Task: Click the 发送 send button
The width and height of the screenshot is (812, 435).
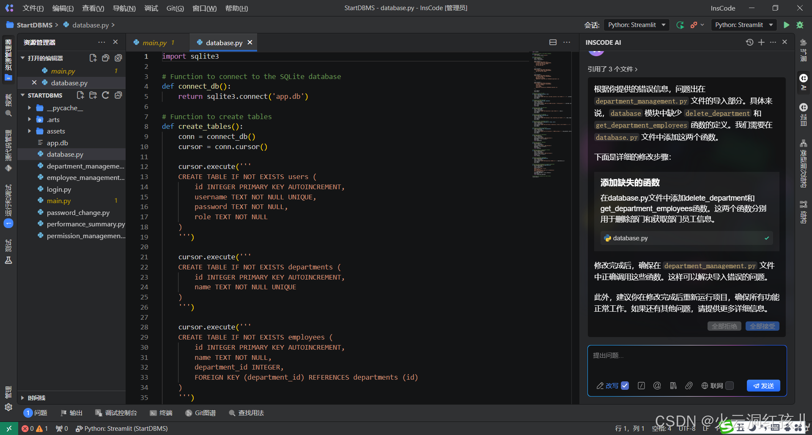Action: point(763,386)
